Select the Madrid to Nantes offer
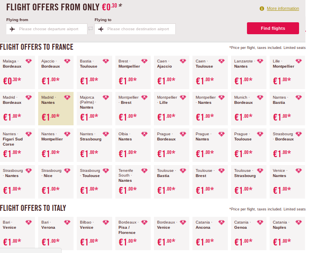Image resolution: width=309 pixels, height=253 pixels. [56, 109]
